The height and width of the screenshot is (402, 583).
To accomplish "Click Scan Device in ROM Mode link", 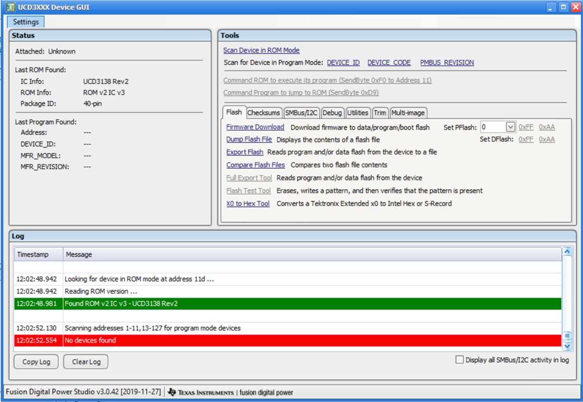I will tap(261, 50).
